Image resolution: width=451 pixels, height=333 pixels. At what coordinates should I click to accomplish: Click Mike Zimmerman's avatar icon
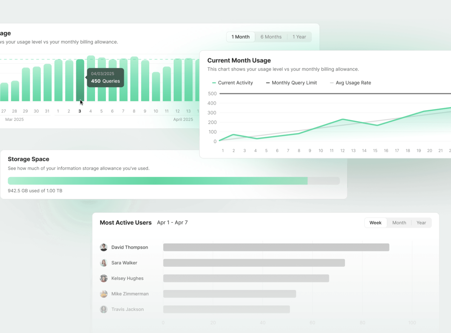tap(103, 294)
